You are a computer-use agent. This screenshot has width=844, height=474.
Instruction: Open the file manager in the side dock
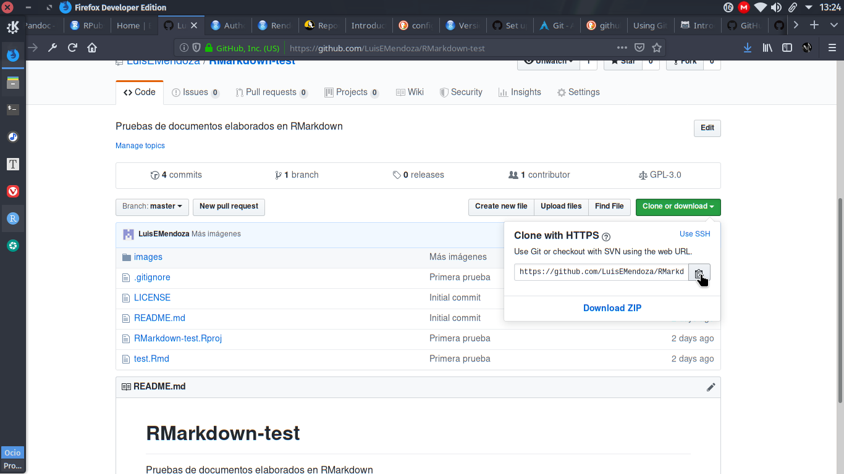point(13,82)
